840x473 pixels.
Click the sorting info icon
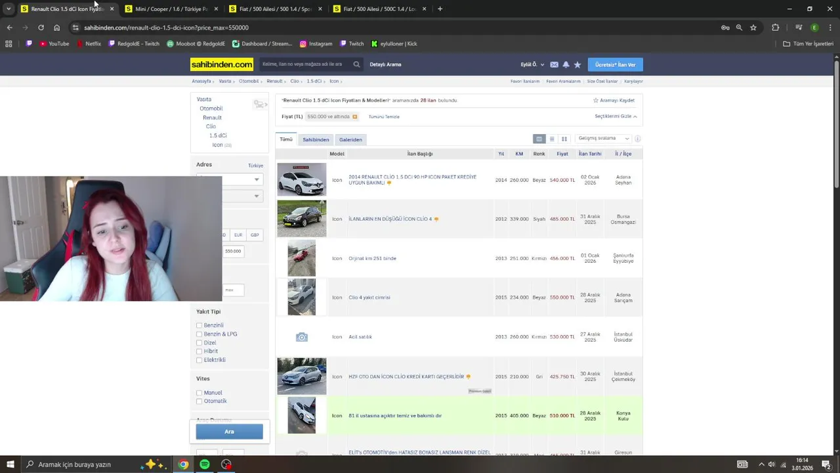point(637,139)
